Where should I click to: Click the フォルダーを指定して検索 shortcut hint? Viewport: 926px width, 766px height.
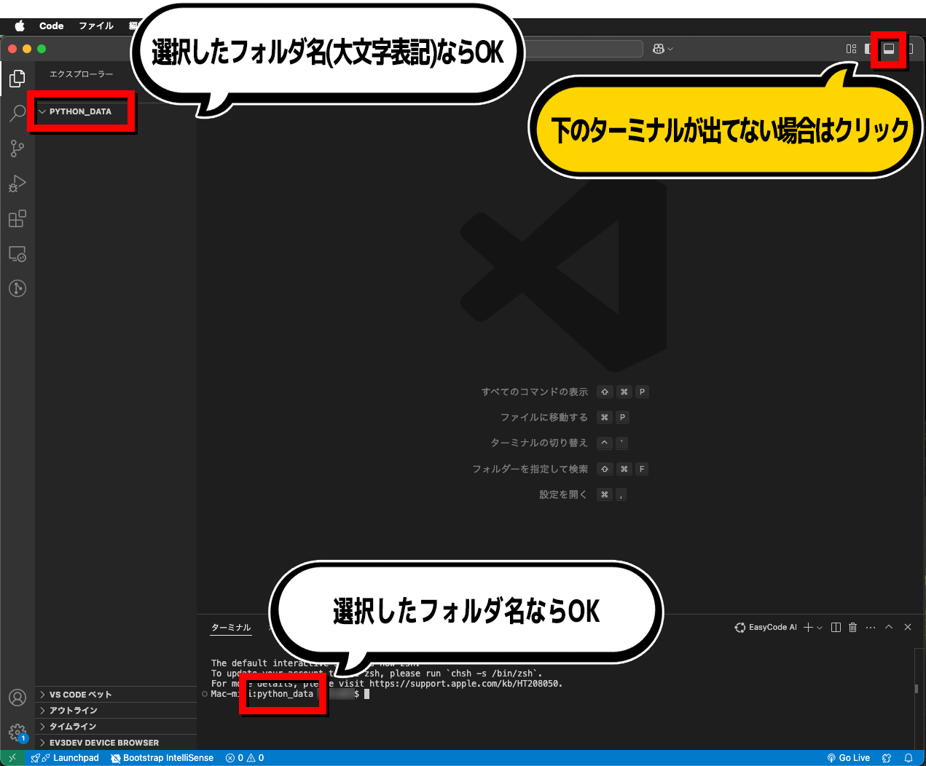560,469
